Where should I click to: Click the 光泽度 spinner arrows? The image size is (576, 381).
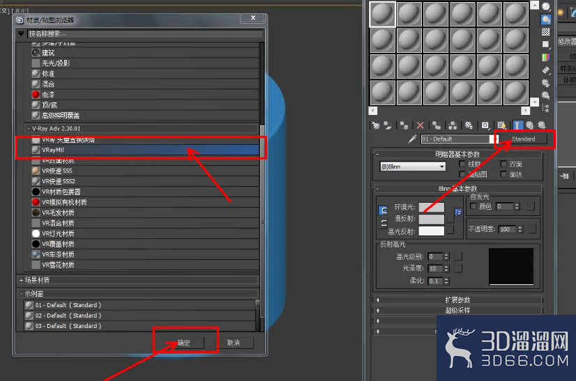pyautogui.click(x=446, y=269)
